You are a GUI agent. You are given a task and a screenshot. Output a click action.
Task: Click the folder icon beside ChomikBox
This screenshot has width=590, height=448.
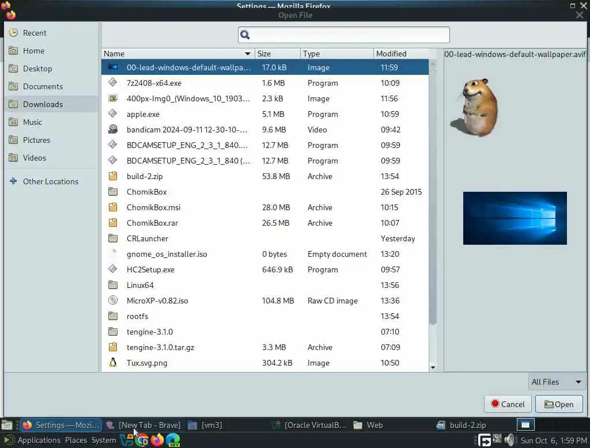pos(113,191)
